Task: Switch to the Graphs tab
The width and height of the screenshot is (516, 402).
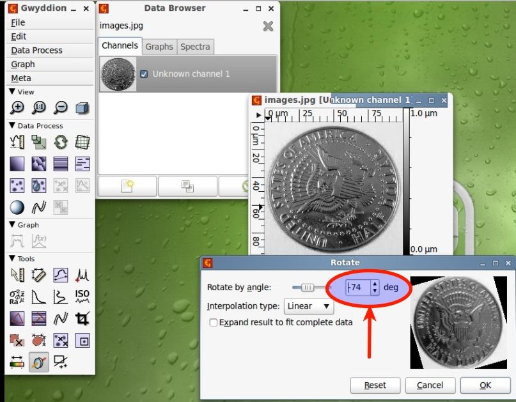Action: (x=159, y=47)
